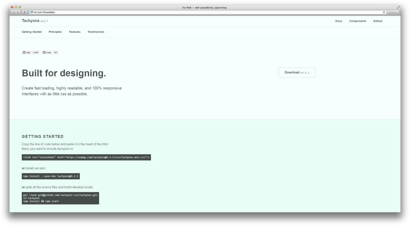The image size is (410, 226).
Task: Open the 2,283 stargazers count
Action: tap(36, 53)
